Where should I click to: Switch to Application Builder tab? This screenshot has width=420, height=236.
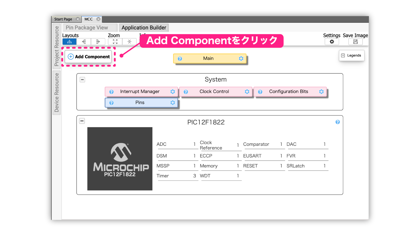(144, 28)
